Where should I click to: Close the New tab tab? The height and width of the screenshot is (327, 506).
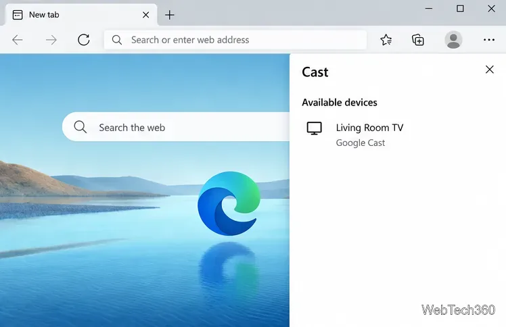[146, 15]
